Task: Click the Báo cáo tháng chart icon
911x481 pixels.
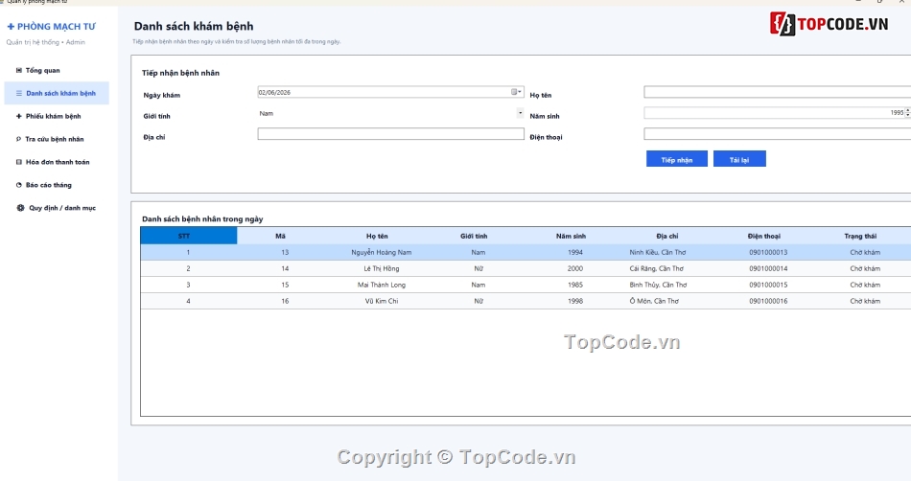Action: (x=18, y=185)
